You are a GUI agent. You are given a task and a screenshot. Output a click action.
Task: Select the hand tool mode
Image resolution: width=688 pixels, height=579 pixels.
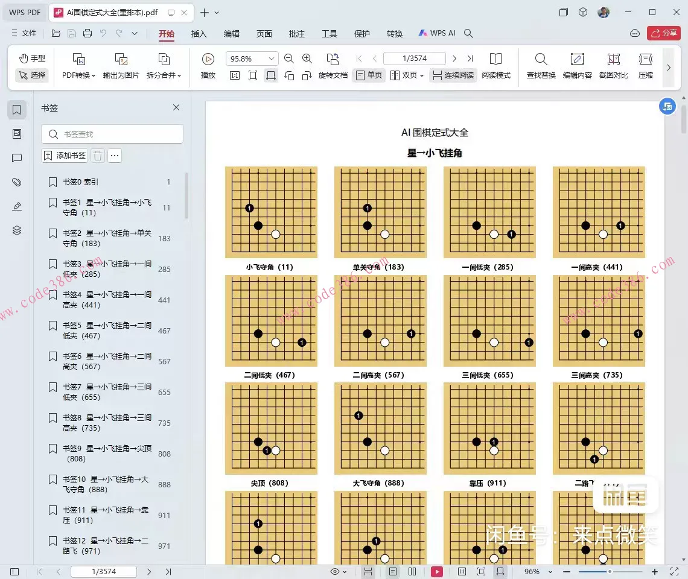32,59
